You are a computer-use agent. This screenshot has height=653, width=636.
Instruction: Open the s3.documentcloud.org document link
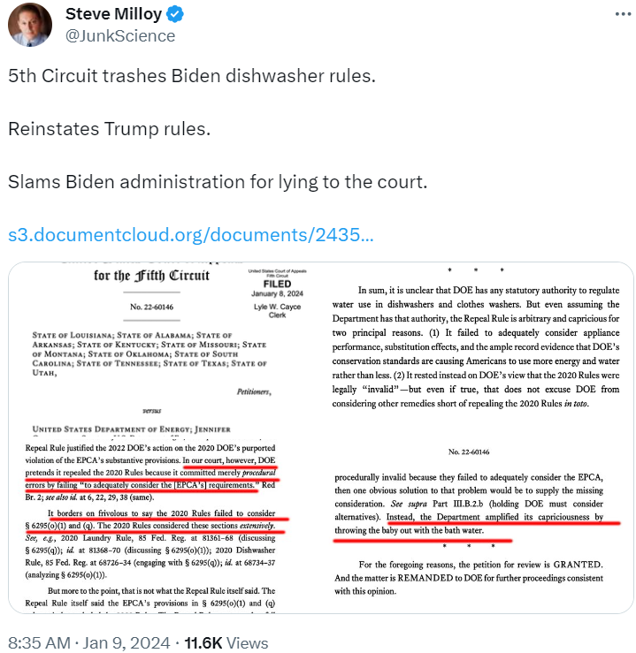[x=191, y=235]
